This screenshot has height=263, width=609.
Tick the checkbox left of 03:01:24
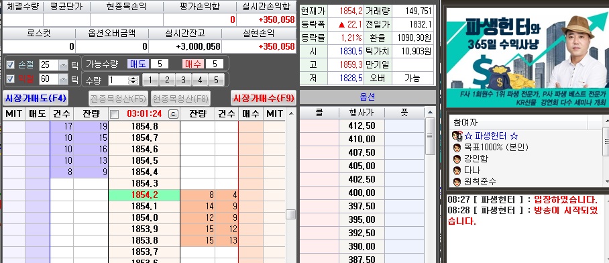click(x=114, y=114)
